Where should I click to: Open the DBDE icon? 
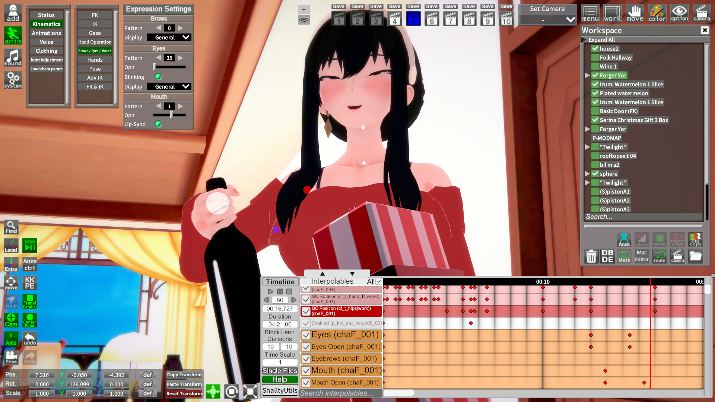607,256
